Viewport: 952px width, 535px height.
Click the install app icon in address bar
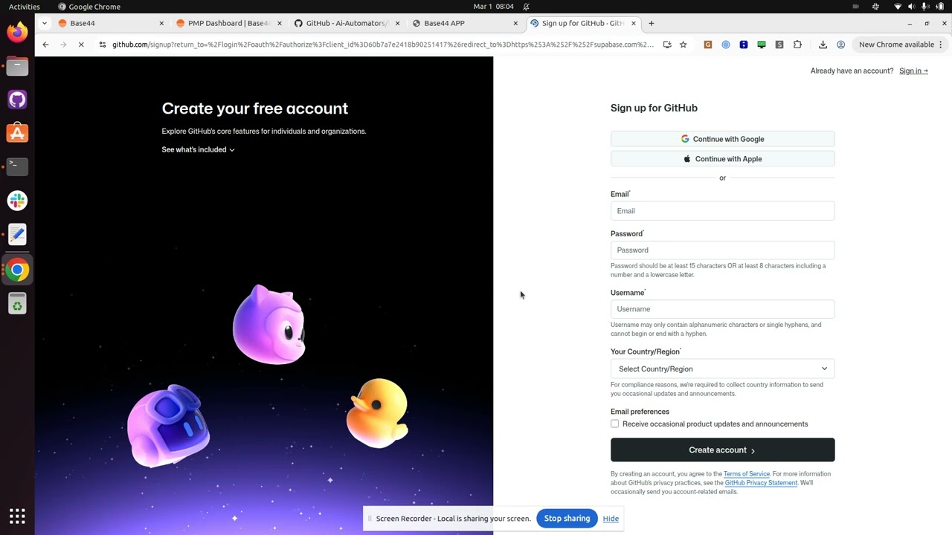point(667,45)
